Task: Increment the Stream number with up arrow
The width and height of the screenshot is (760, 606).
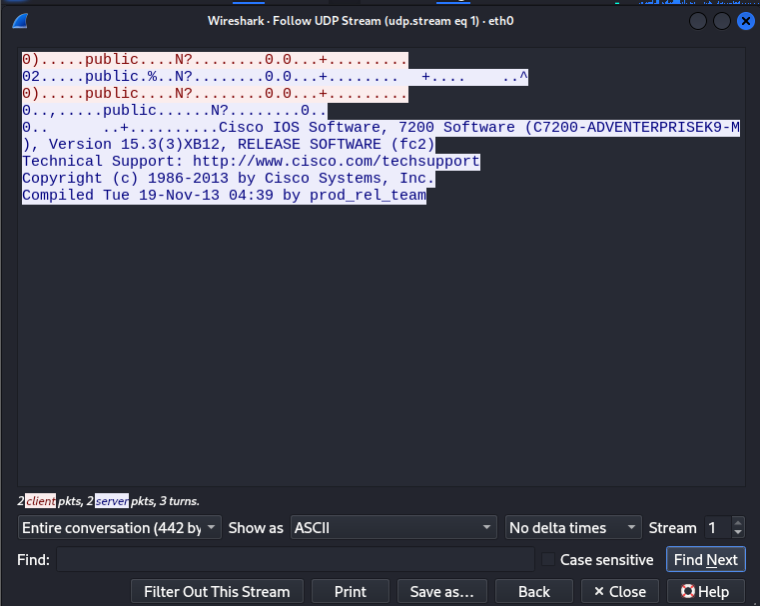Action: tap(738, 522)
